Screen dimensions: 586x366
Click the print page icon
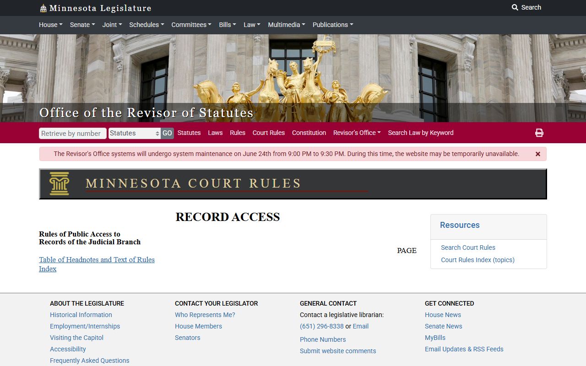539,133
